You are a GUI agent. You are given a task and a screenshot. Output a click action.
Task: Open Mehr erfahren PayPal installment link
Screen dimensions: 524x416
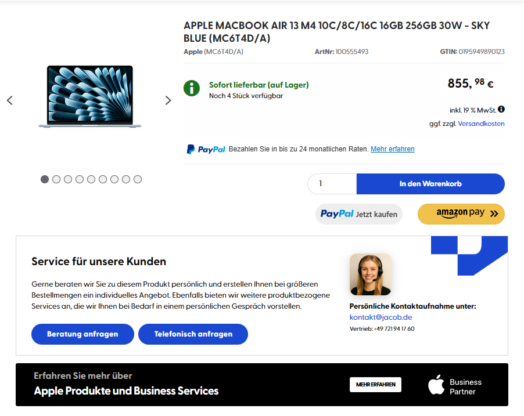[x=392, y=149]
